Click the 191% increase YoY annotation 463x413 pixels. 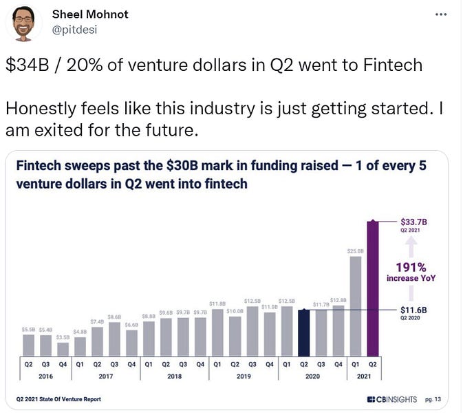411,272
